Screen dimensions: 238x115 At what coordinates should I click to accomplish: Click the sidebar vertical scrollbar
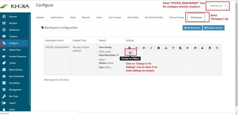tap(29, 59)
